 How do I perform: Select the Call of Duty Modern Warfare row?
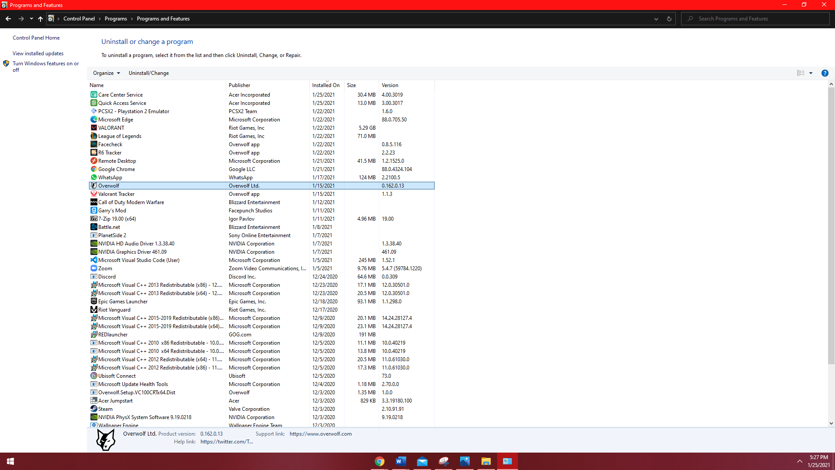tap(261, 202)
